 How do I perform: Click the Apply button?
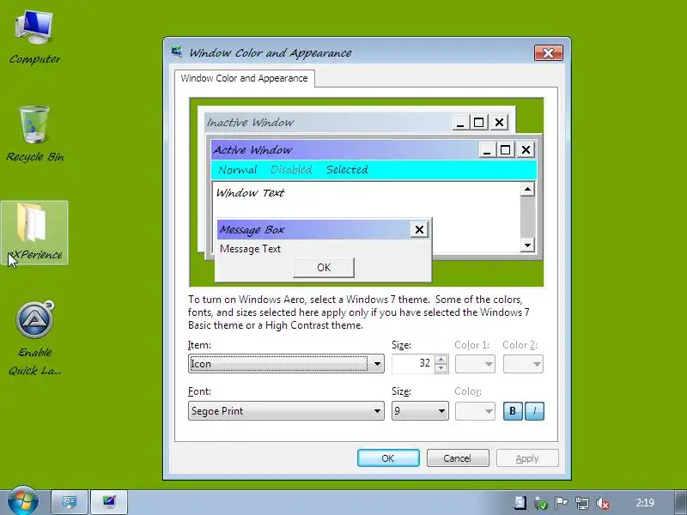[x=527, y=458]
